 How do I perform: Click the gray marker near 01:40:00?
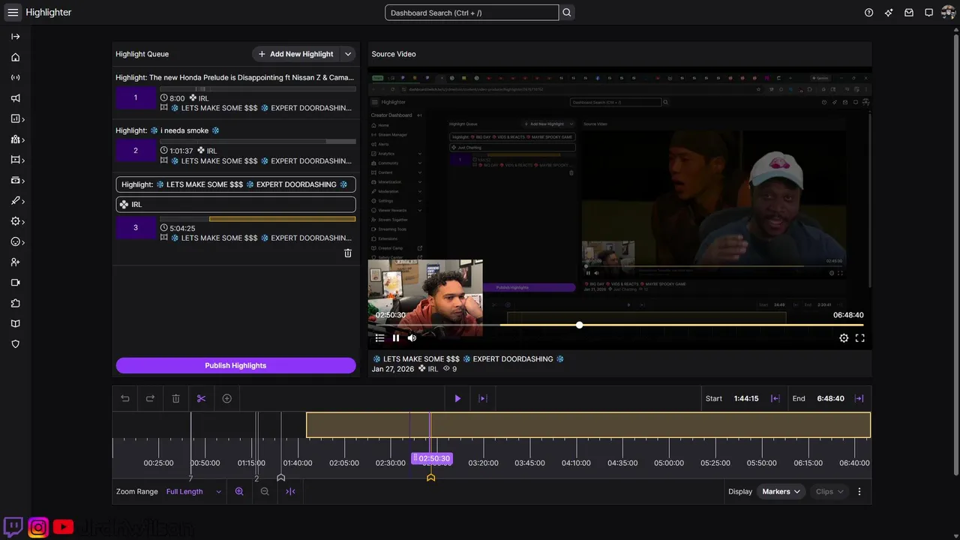tap(280, 477)
